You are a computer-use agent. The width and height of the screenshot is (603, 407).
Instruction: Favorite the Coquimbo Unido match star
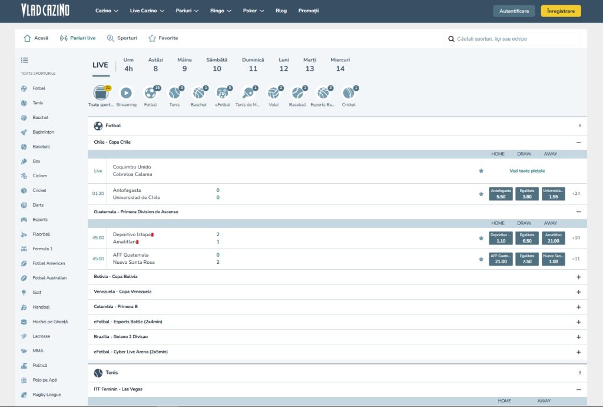pyautogui.click(x=481, y=171)
